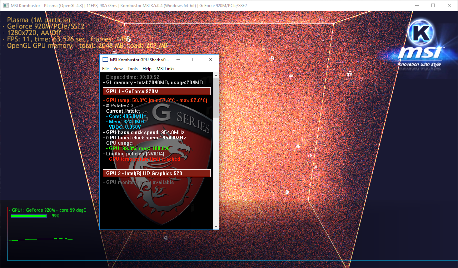Click the GPU1: GeForce 920M core temp label
Viewport: 458px width, 268px height.
[48, 210]
